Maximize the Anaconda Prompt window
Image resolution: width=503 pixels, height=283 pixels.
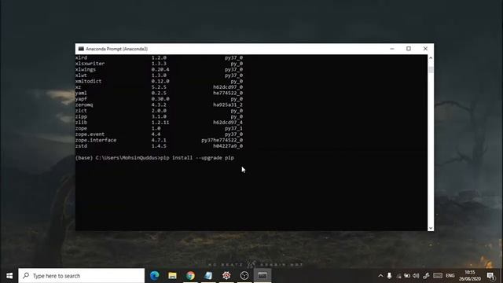(x=409, y=49)
